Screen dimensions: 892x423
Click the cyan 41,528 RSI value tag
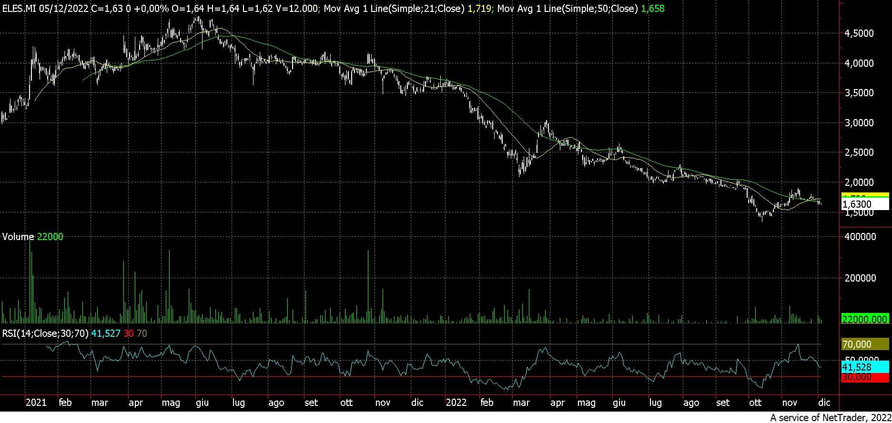[864, 367]
